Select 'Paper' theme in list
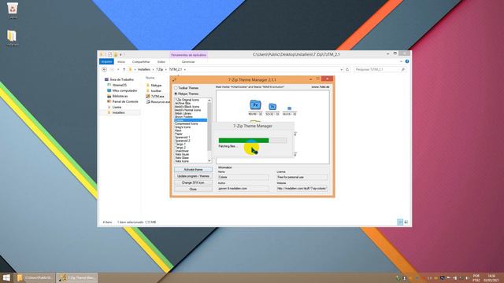 [179, 134]
